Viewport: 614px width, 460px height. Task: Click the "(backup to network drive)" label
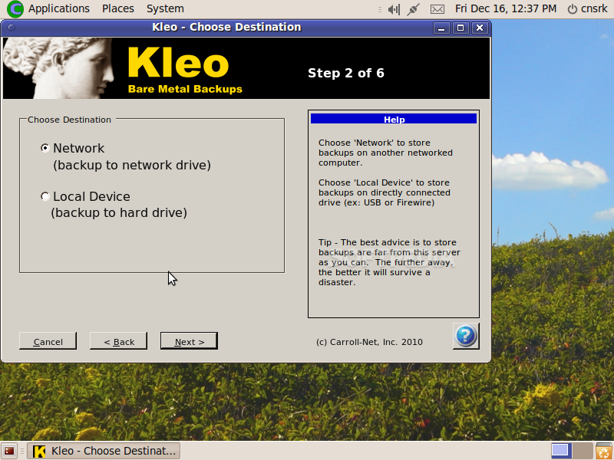coord(132,165)
